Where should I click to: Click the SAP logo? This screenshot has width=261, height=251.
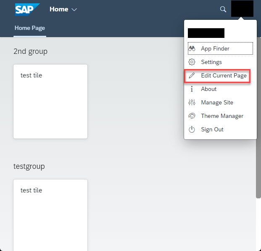click(27, 9)
